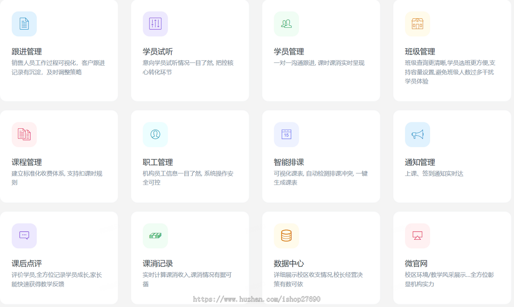Select the 智能排课 heading

coord(289,162)
